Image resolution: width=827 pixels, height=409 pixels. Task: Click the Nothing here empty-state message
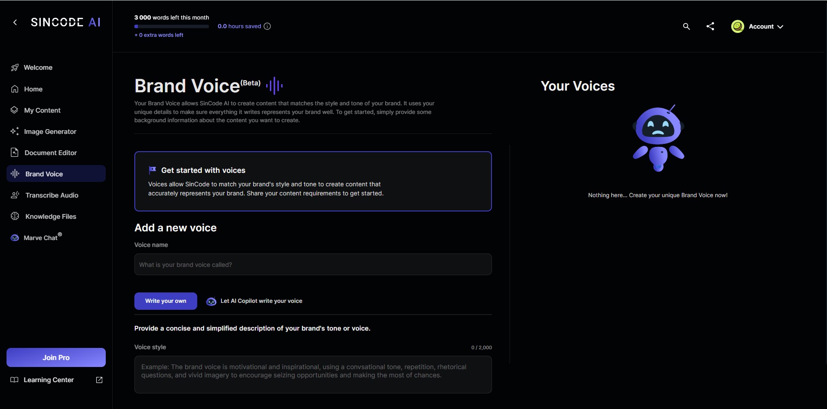pyautogui.click(x=658, y=195)
